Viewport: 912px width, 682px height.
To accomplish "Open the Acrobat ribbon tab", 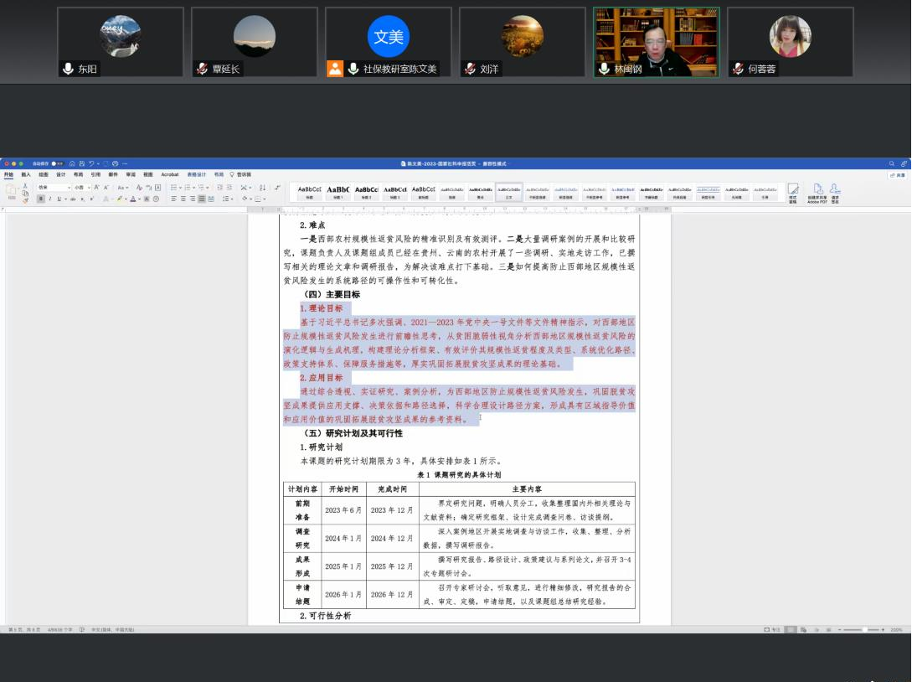I will coord(170,174).
